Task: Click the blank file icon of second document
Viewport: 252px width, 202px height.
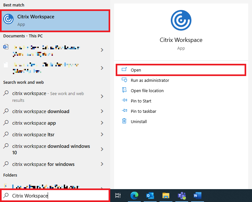Action: (x=6, y=65)
